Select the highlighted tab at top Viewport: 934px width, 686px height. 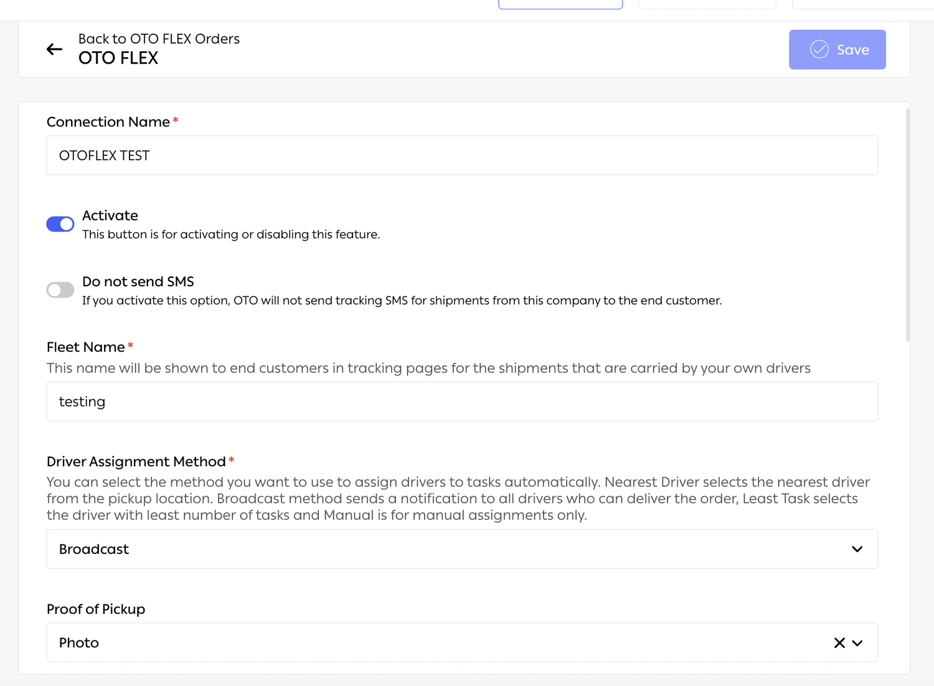coord(560,4)
